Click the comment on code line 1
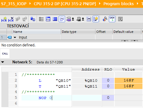 coord(38,75)
